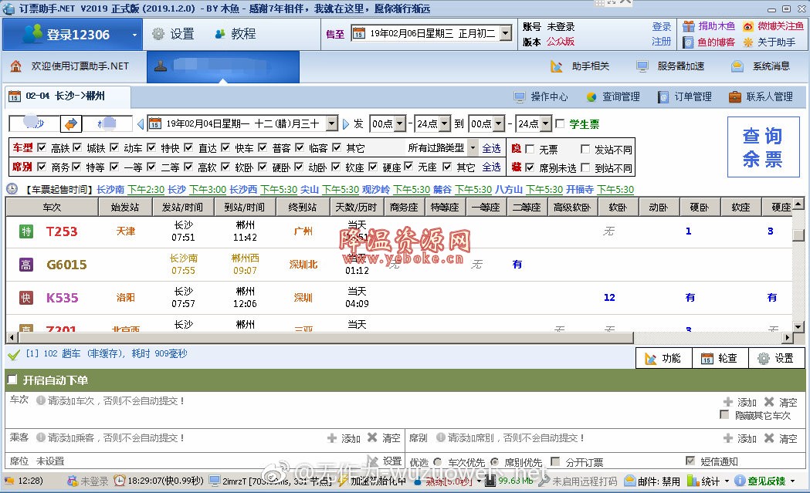Click the 注册 link
This screenshot has width=810, height=493.
pos(661,42)
